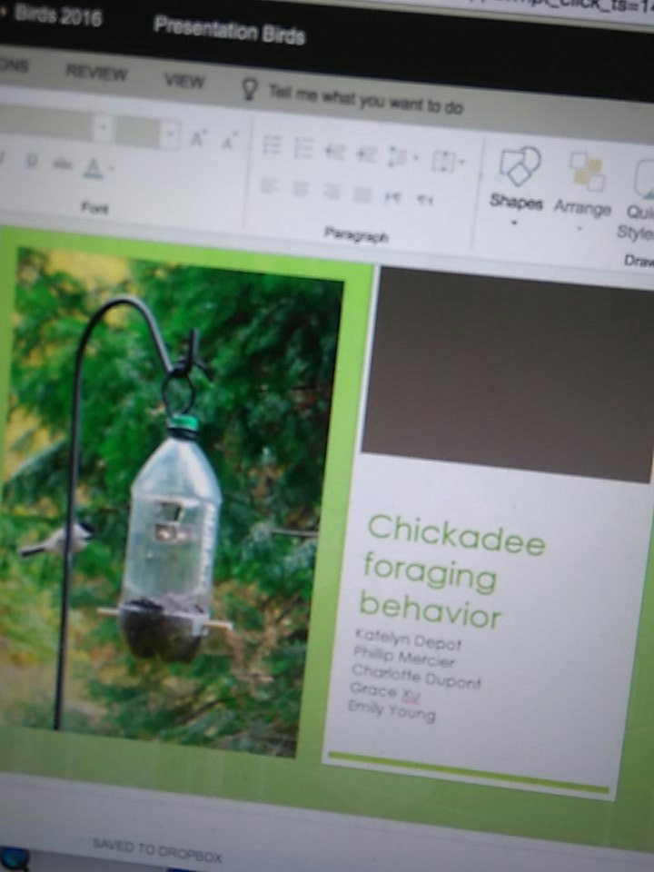Image resolution: width=654 pixels, height=872 pixels.
Task: Open the VIEW ribbon tab
Action: (x=184, y=81)
